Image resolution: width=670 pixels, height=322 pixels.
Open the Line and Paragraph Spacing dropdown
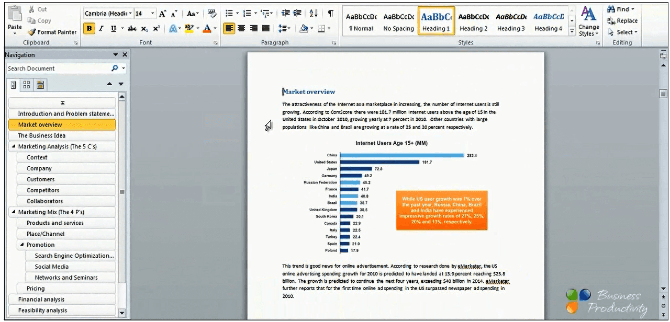[x=284, y=28]
